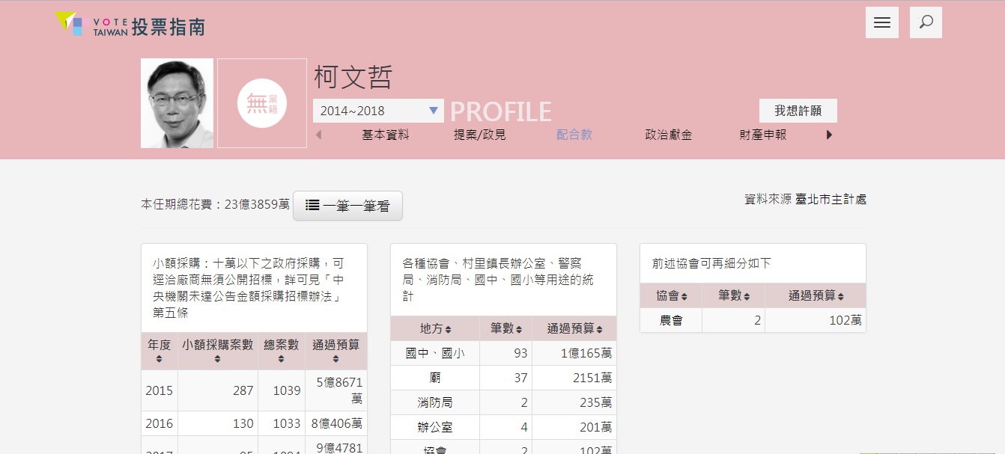Open the 2014~2018 term dropdown
The height and width of the screenshot is (454, 1005).
tap(378, 111)
